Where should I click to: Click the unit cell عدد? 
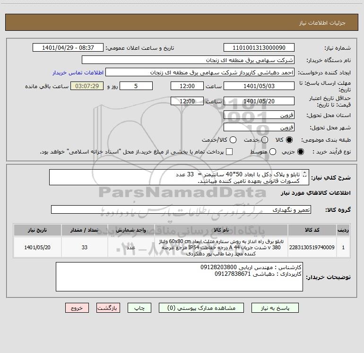[131, 247]
